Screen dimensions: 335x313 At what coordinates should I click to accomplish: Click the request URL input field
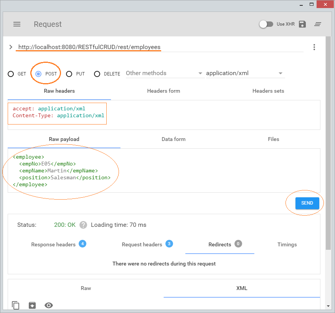click(161, 47)
